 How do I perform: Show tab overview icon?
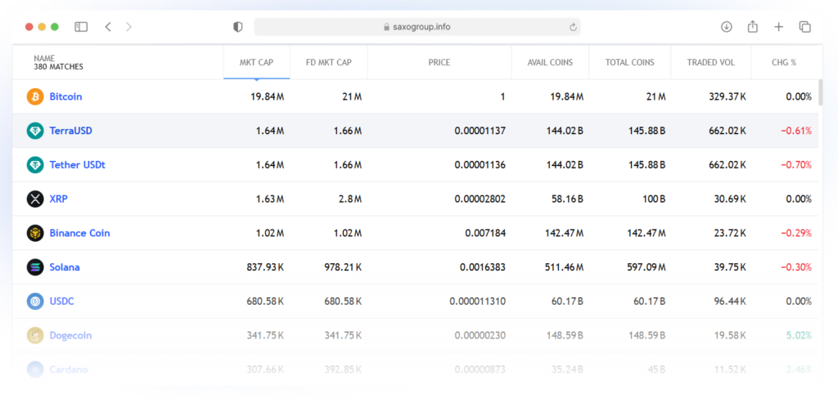click(804, 27)
